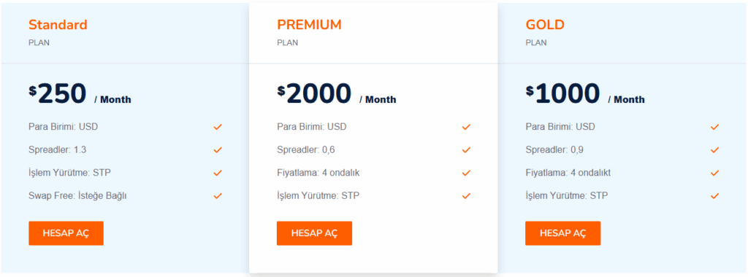This screenshot has width=748, height=277.
Task: Select the PREMIUM plan heading
Action: [x=309, y=25]
